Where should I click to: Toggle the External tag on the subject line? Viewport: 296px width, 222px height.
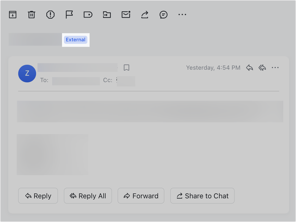(76, 40)
